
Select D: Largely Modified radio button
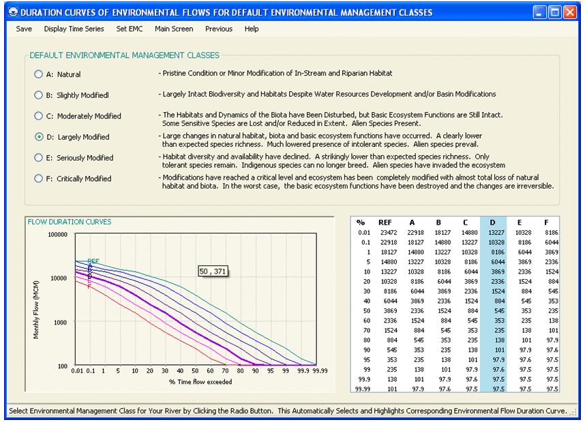click(x=39, y=137)
